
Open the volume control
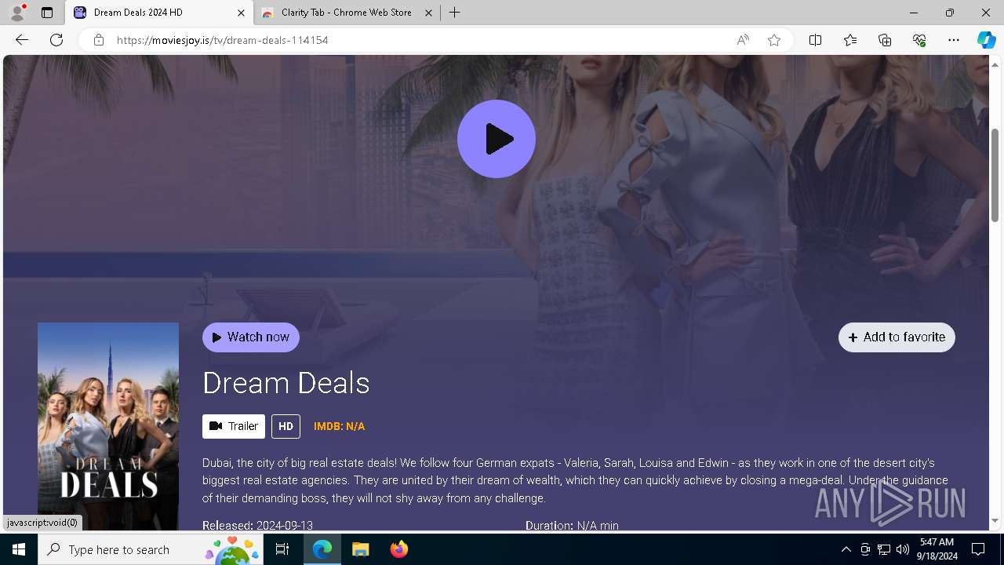click(x=902, y=549)
